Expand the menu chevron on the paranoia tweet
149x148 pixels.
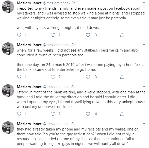click(x=144, y=44)
